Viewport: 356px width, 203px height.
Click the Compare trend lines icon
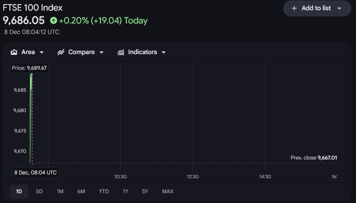pos(61,52)
